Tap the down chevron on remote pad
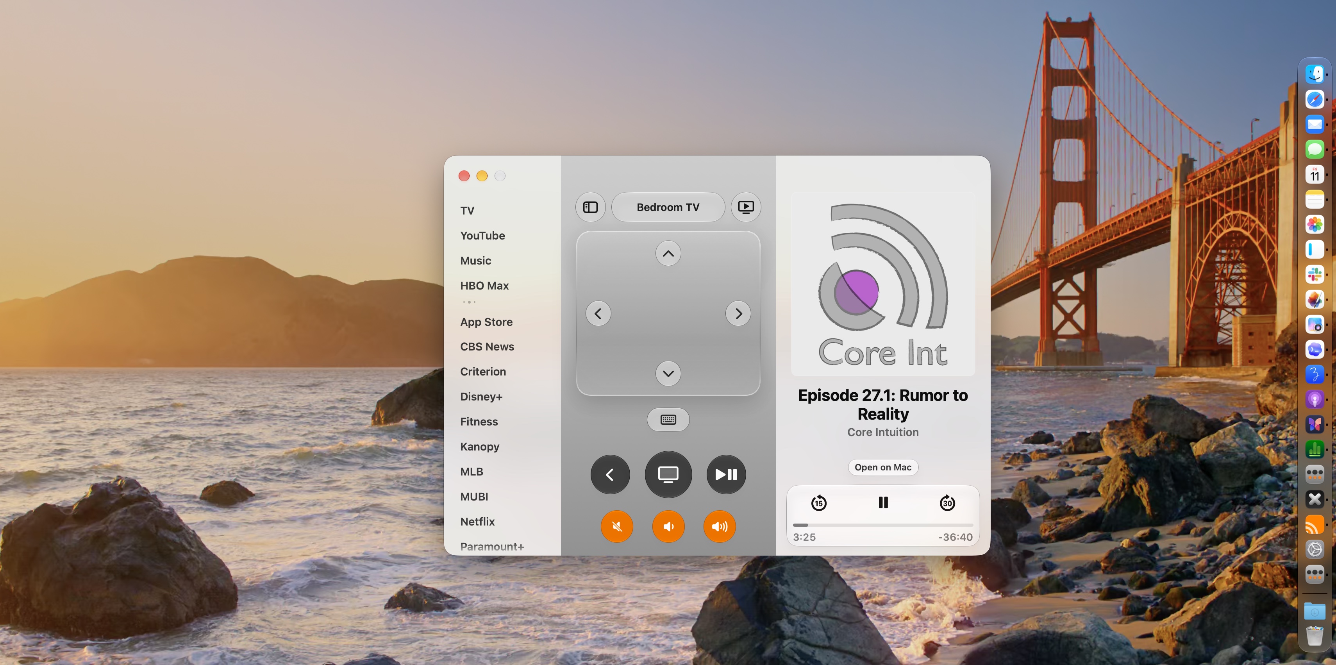The image size is (1336, 665). pyautogui.click(x=668, y=374)
